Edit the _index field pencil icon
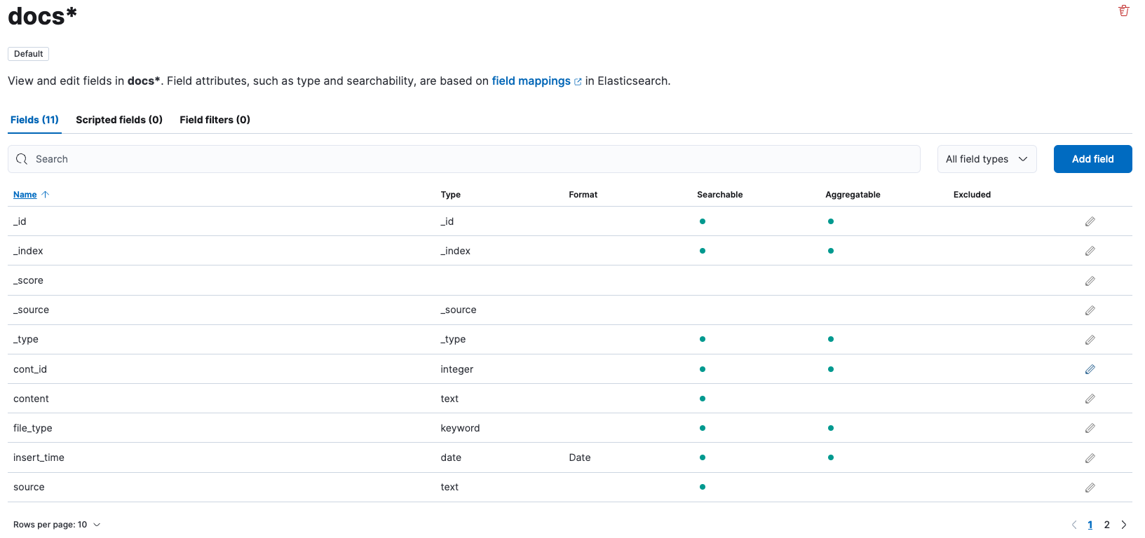This screenshot has width=1145, height=538. pos(1090,251)
